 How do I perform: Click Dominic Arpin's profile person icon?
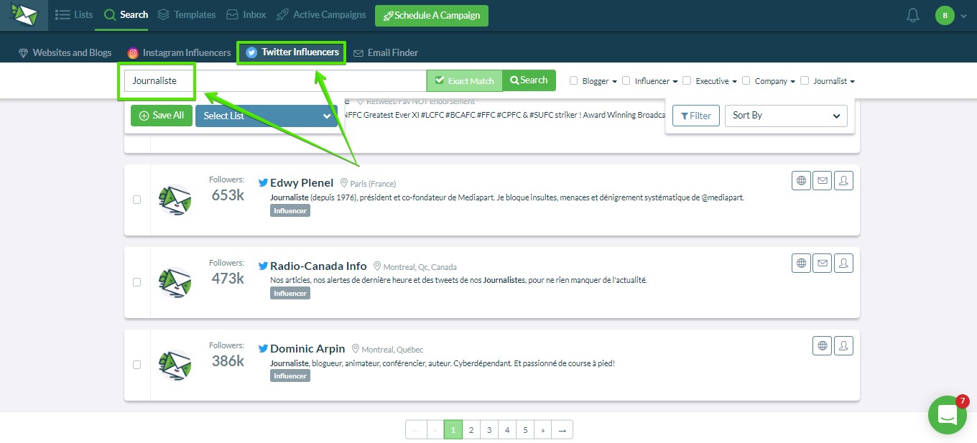(844, 346)
